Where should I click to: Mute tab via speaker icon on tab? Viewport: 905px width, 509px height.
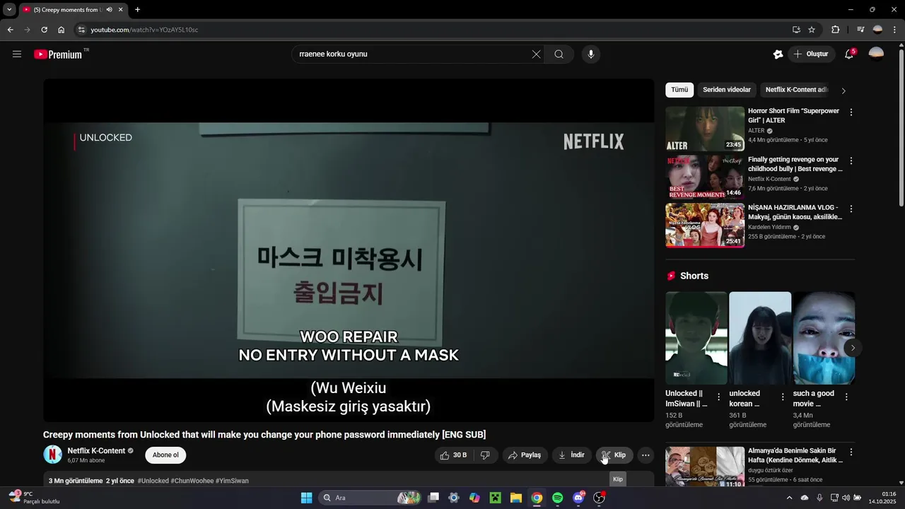coord(110,10)
